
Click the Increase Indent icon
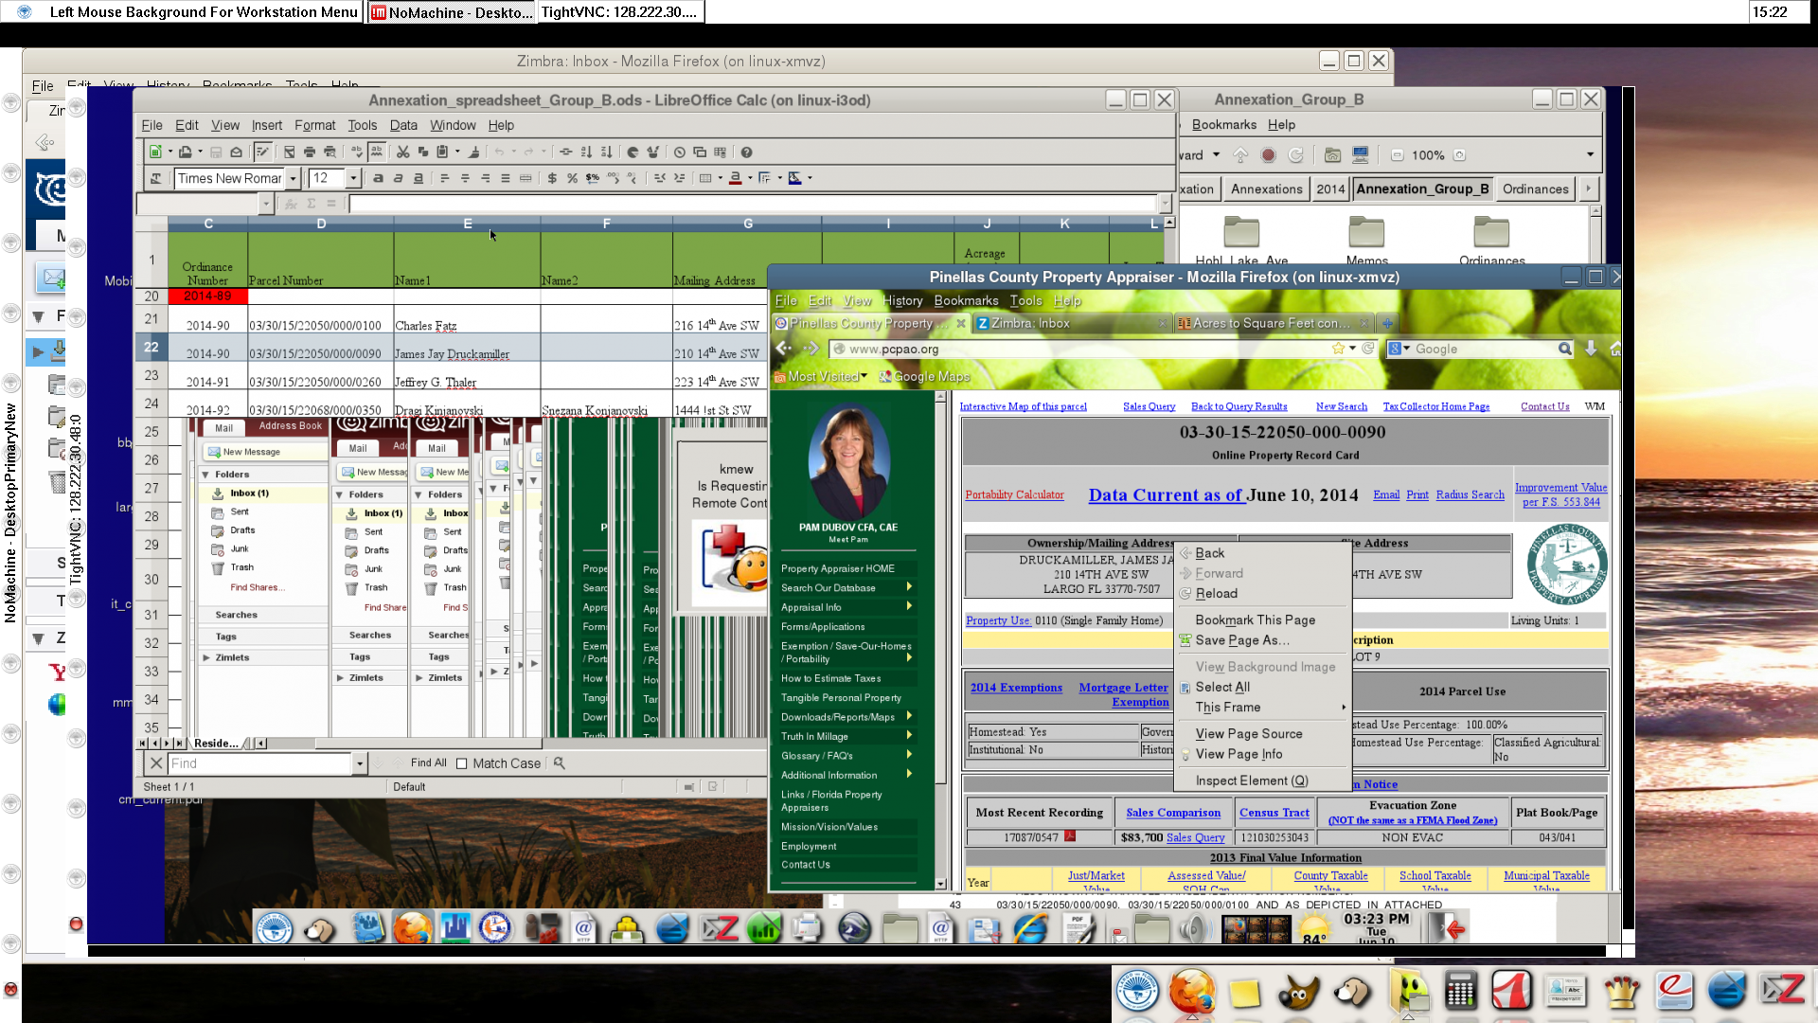680,178
